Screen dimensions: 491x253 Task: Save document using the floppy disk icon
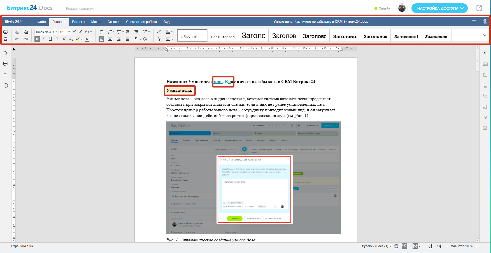click(6, 39)
